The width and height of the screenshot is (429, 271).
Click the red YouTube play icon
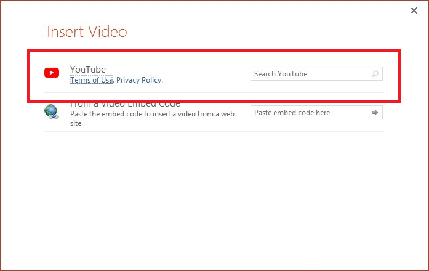coord(52,73)
